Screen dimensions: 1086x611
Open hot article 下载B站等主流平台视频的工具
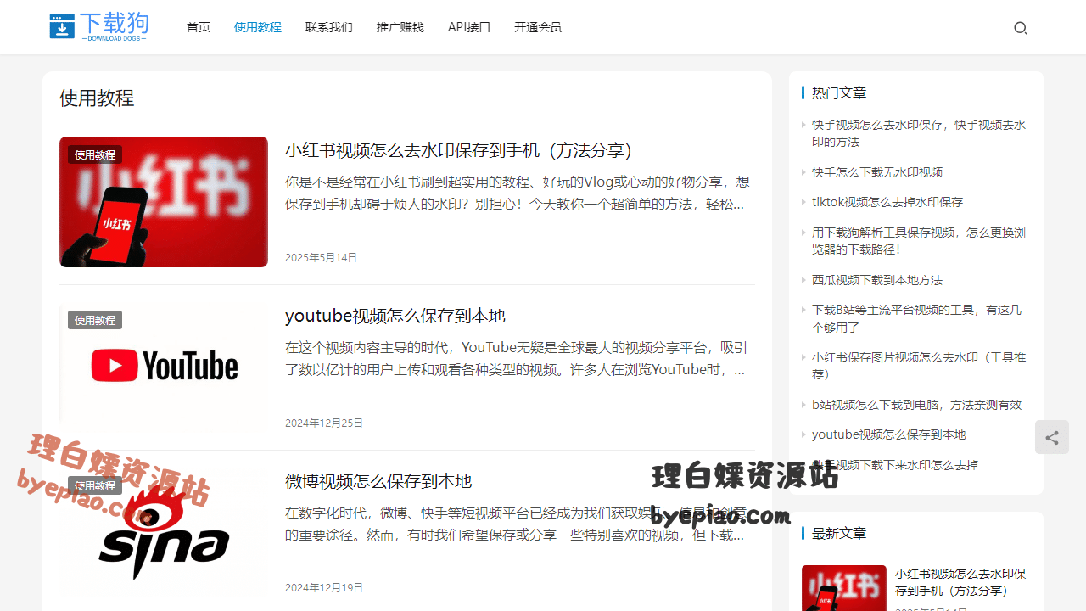pyautogui.click(x=917, y=318)
